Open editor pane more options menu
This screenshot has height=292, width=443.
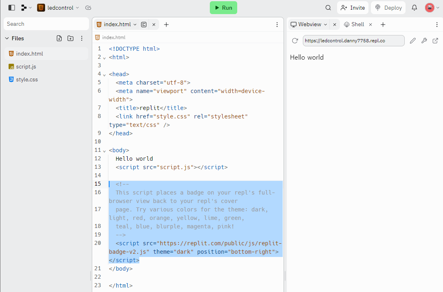tap(277, 25)
